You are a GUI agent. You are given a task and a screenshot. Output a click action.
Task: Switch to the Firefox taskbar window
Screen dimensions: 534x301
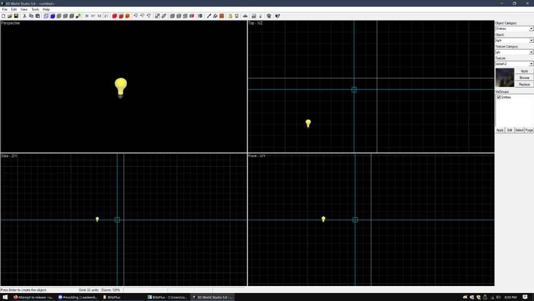pos(33,297)
